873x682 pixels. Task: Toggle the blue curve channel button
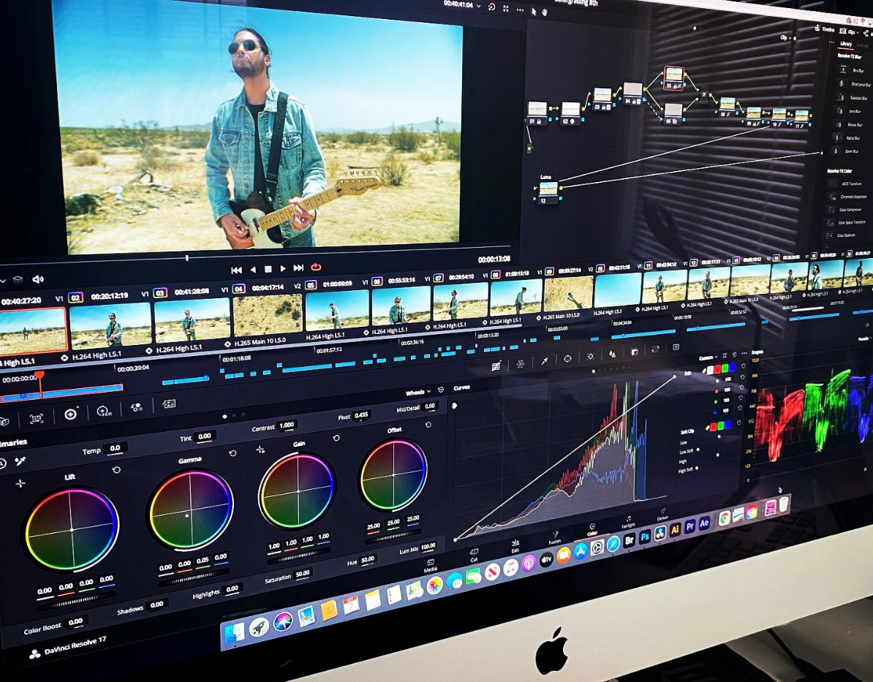(x=732, y=366)
